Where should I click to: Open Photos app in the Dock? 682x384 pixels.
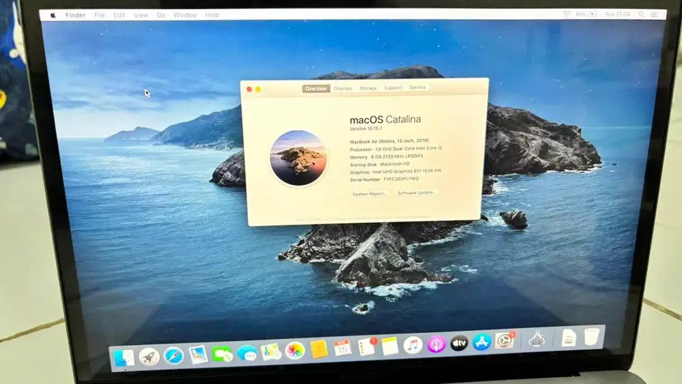pos(295,351)
